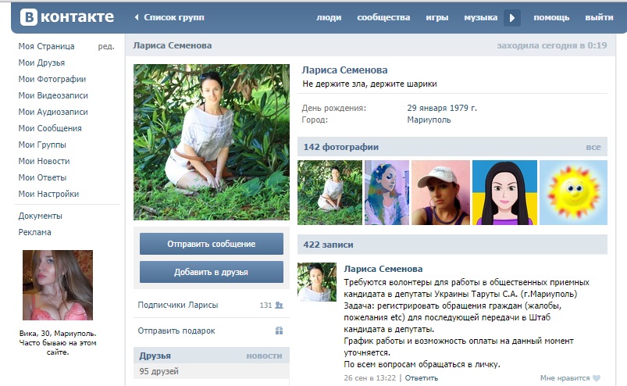Click the post timestamp 26 сен в 13:22
Image resolution: width=627 pixels, height=386 pixels.
coord(370,378)
